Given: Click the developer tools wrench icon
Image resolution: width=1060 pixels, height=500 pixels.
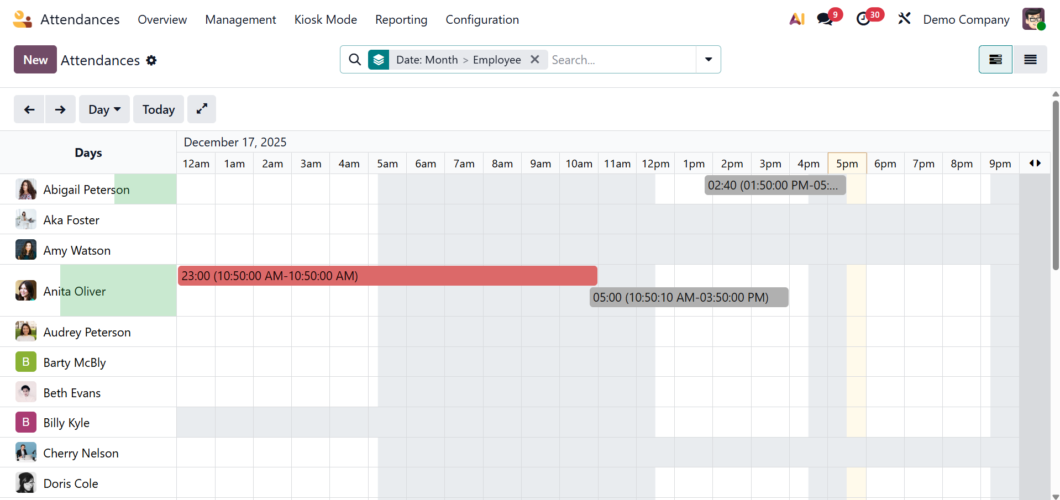Looking at the screenshot, I should 904,19.
